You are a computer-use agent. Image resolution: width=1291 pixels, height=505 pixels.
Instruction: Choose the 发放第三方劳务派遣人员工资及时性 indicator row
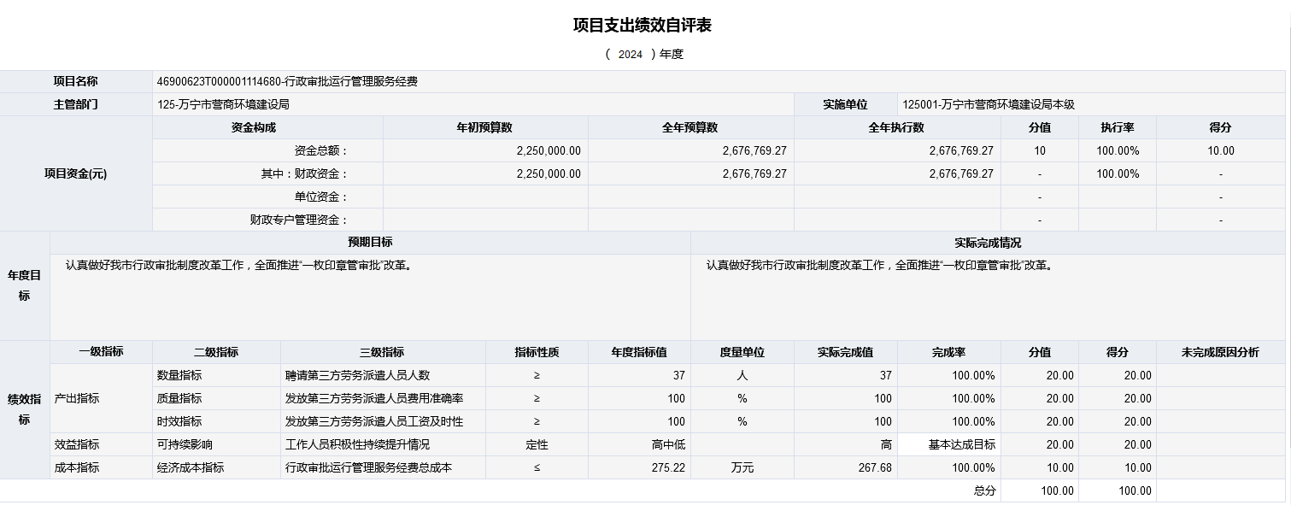(382, 421)
